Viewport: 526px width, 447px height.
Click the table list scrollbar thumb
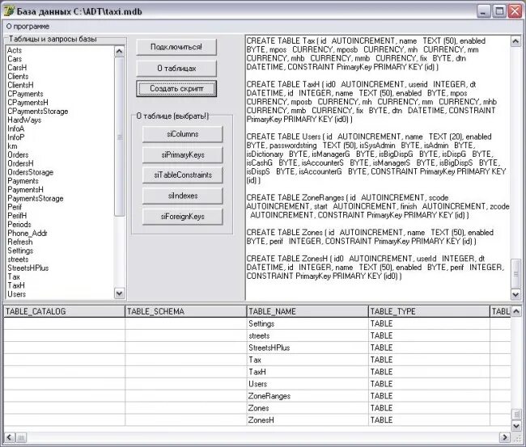coord(119,137)
